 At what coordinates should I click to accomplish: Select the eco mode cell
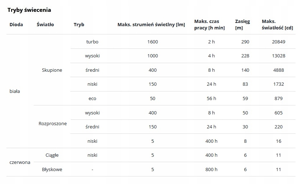(x=92, y=98)
